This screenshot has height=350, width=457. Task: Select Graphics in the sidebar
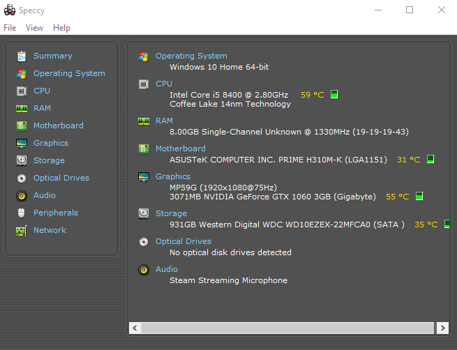click(51, 143)
